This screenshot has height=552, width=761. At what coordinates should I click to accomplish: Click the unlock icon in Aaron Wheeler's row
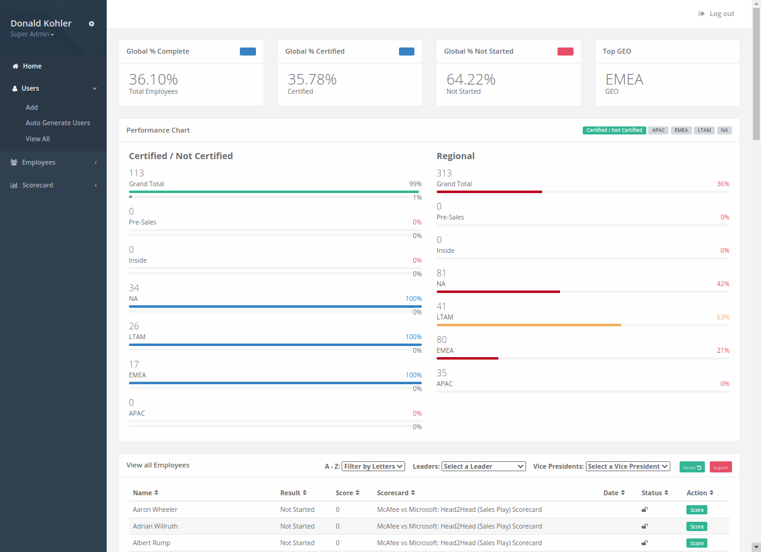tap(644, 509)
